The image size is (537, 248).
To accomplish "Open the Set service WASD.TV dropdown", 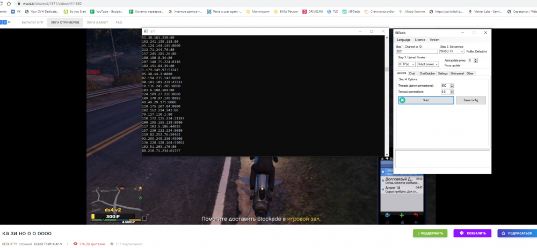I will [x=451, y=51].
